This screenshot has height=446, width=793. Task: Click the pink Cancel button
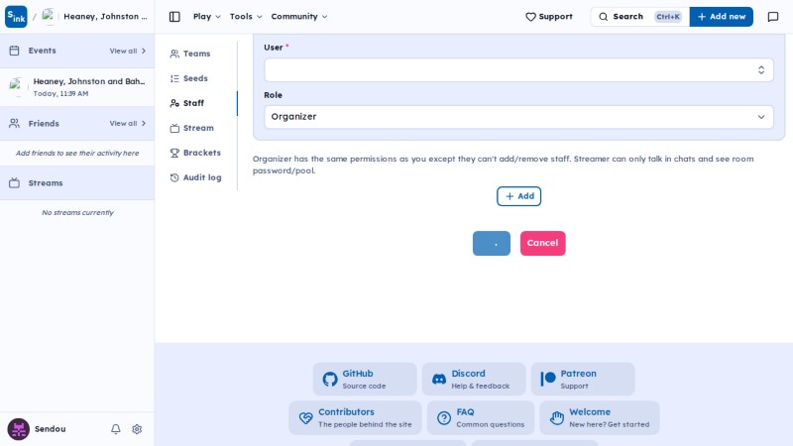tap(542, 243)
